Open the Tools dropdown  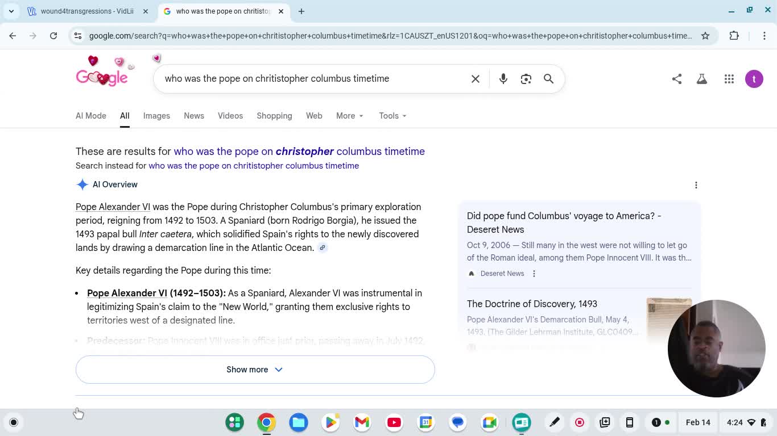point(392,116)
